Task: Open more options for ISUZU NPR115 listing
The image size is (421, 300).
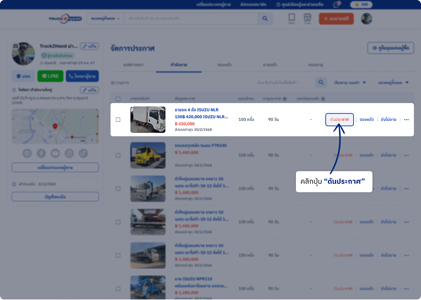Action: 406,288
